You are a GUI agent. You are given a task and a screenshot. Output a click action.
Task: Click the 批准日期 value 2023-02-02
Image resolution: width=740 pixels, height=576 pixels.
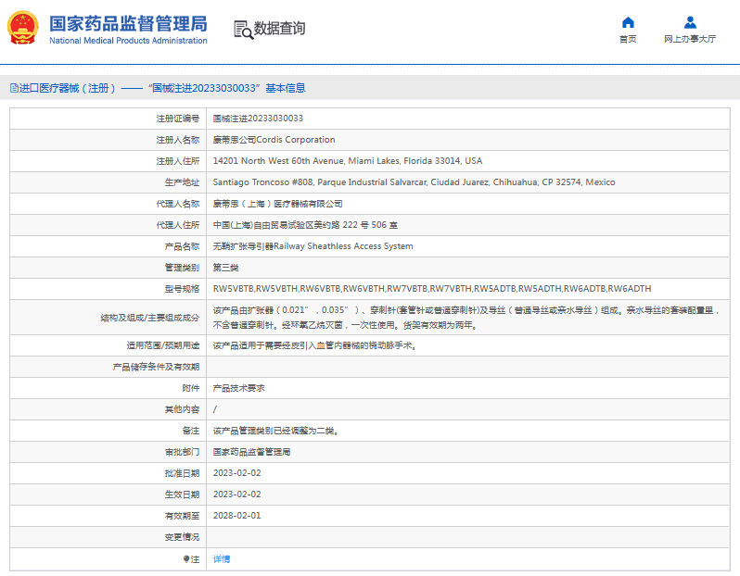click(x=236, y=473)
